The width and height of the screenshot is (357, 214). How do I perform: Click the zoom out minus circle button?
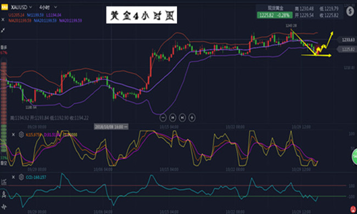(x=163, y=117)
